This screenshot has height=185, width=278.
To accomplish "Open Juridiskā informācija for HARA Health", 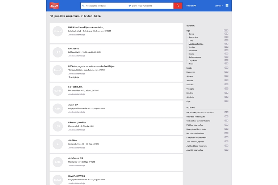I will 77,35.
